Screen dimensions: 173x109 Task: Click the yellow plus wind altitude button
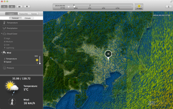coord(37,60)
